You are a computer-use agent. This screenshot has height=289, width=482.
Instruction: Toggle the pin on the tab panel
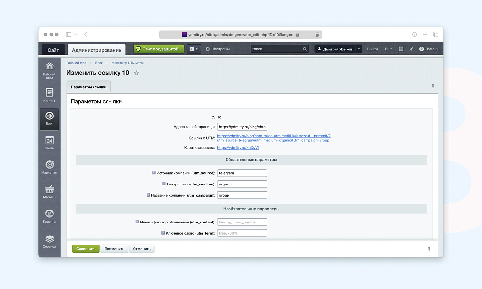(x=433, y=86)
